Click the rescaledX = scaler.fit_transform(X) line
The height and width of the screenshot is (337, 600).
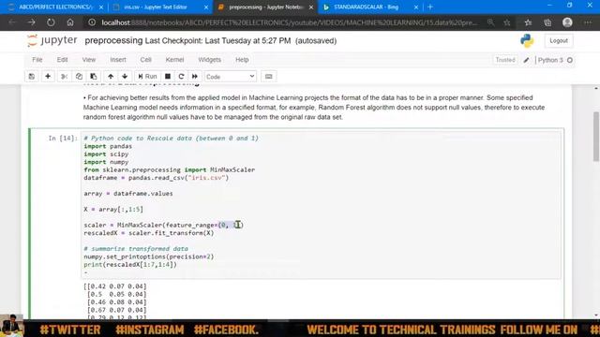[149, 233]
